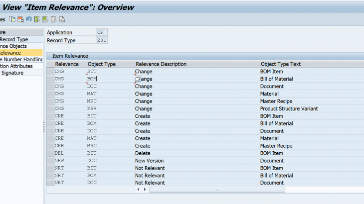Viewport: 364px width, 204px height.
Task: Select the row marker for CHG BIT
Action: tap(50, 71)
